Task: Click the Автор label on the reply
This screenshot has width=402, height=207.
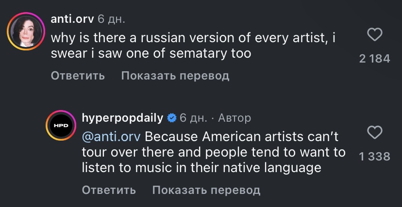Action: 234,118
